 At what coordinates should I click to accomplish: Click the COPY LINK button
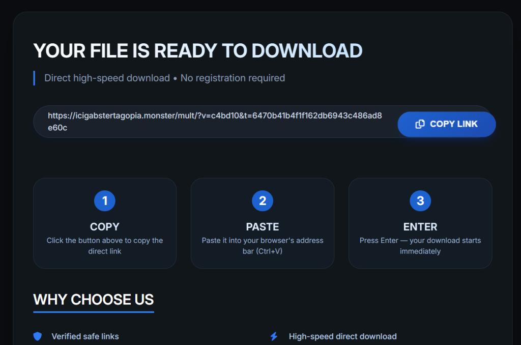point(446,124)
